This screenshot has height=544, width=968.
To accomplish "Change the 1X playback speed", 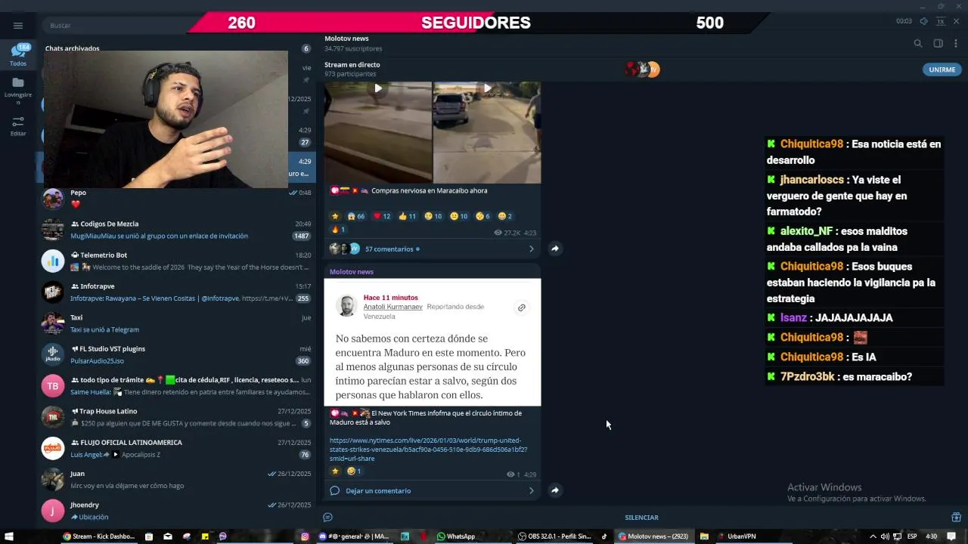I will tap(940, 22).
